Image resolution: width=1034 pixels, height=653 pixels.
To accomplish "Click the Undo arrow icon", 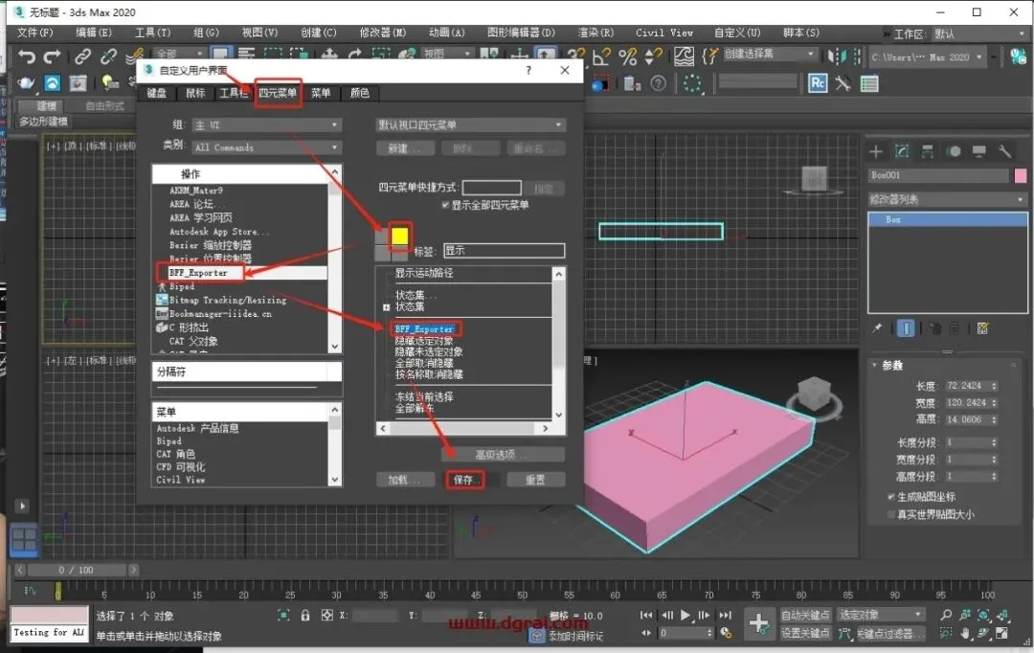I will pos(27,57).
